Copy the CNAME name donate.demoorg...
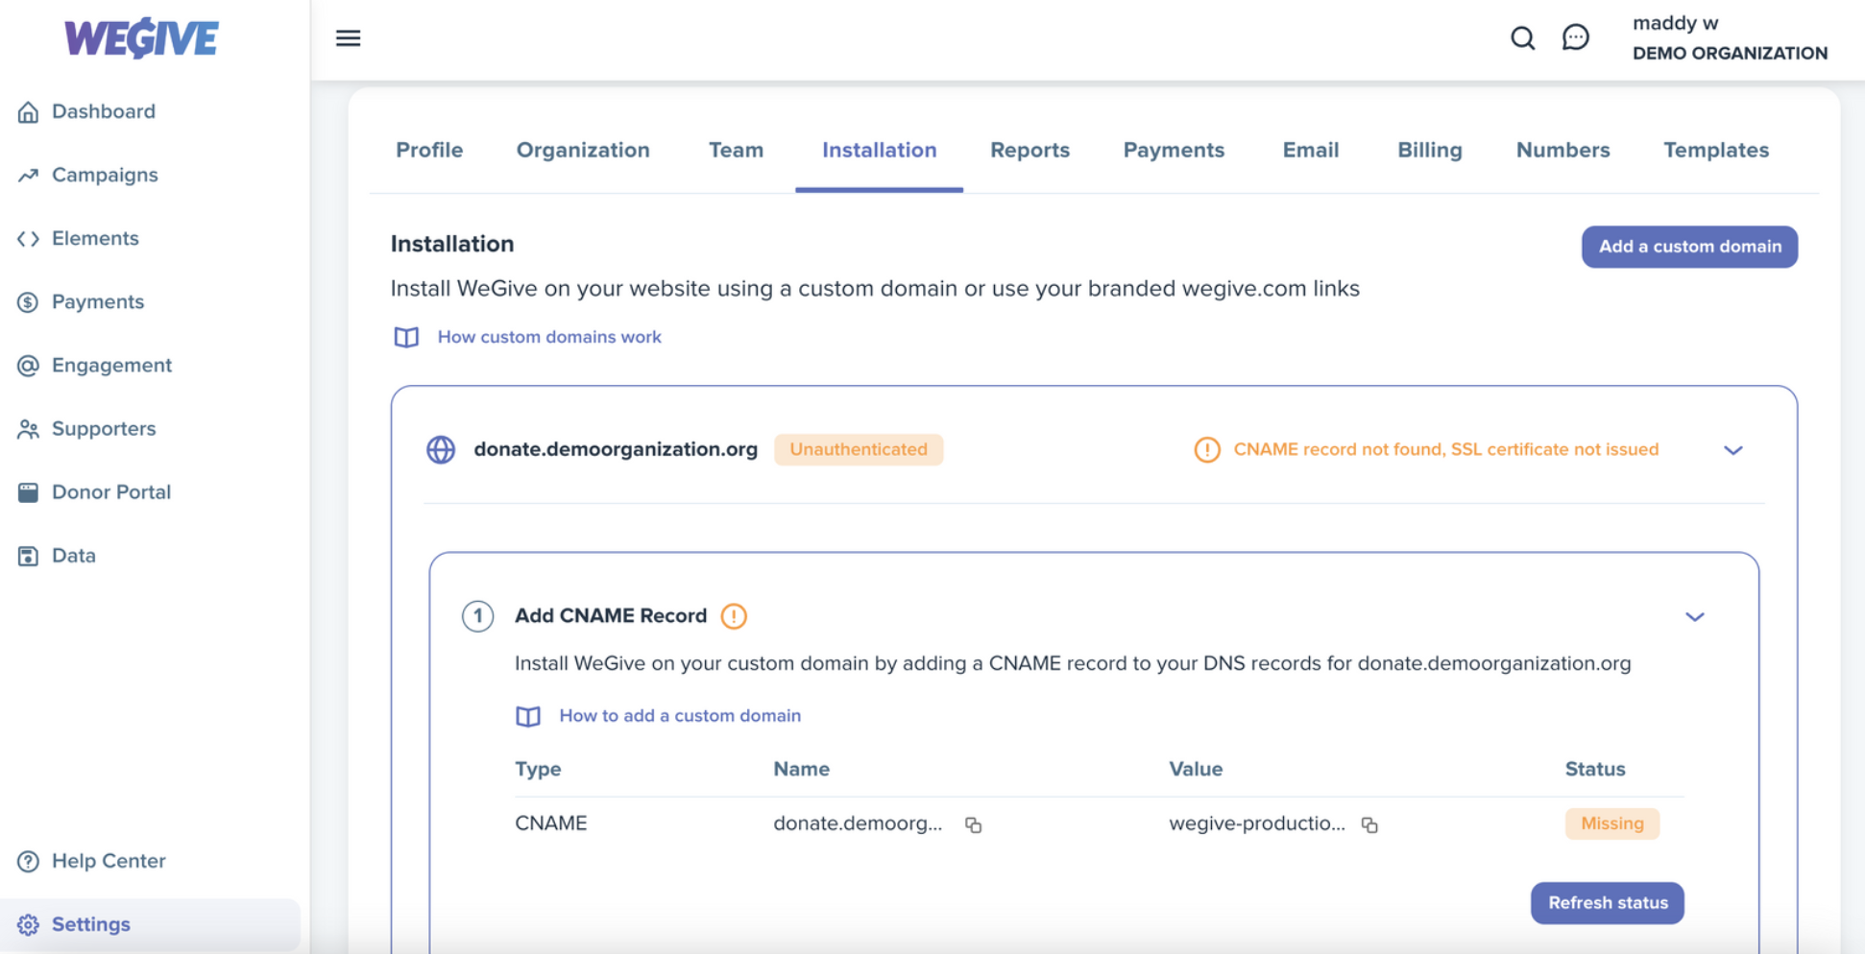The width and height of the screenshot is (1865, 954). (974, 824)
